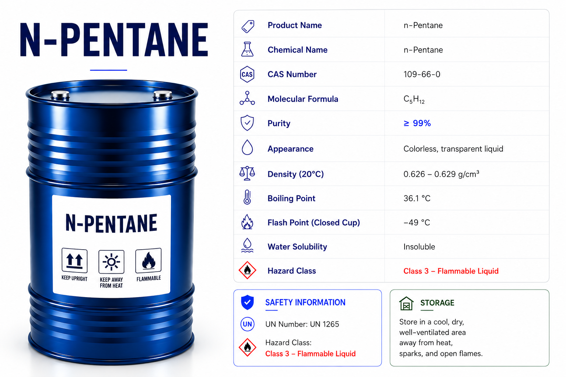Image resolution: width=566 pixels, height=377 pixels.
Task: Click the Keep Away From Heat sun icon
Action: point(111,262)
